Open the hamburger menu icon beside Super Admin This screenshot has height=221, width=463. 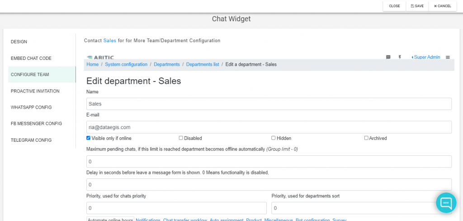click(x=448, y=57)
